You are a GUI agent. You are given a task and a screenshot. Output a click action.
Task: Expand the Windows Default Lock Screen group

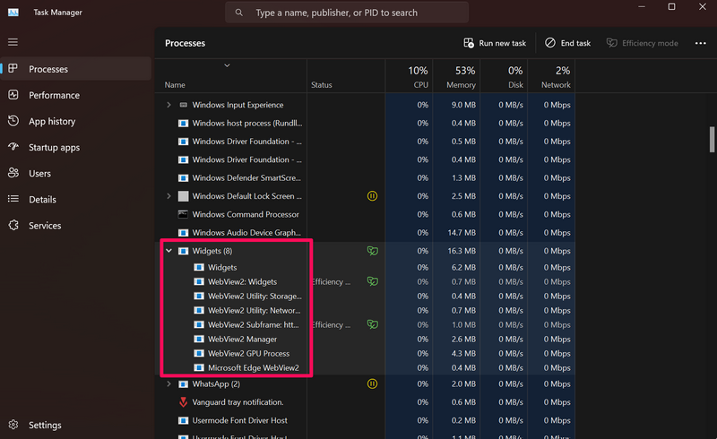point(168,196)
